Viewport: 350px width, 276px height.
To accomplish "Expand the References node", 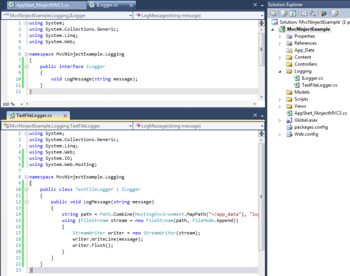I will pos(280,43).
